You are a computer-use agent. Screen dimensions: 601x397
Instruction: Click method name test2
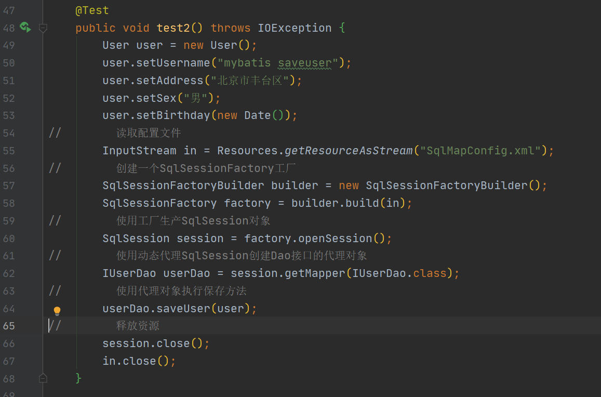(x=173, y=28)
